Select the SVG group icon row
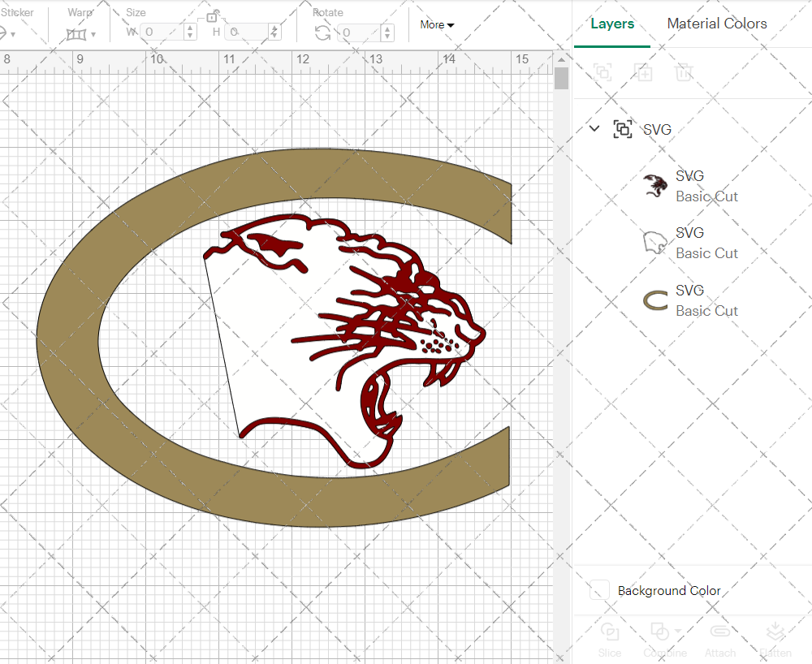The image size is (812, 664). click(623, 129)
